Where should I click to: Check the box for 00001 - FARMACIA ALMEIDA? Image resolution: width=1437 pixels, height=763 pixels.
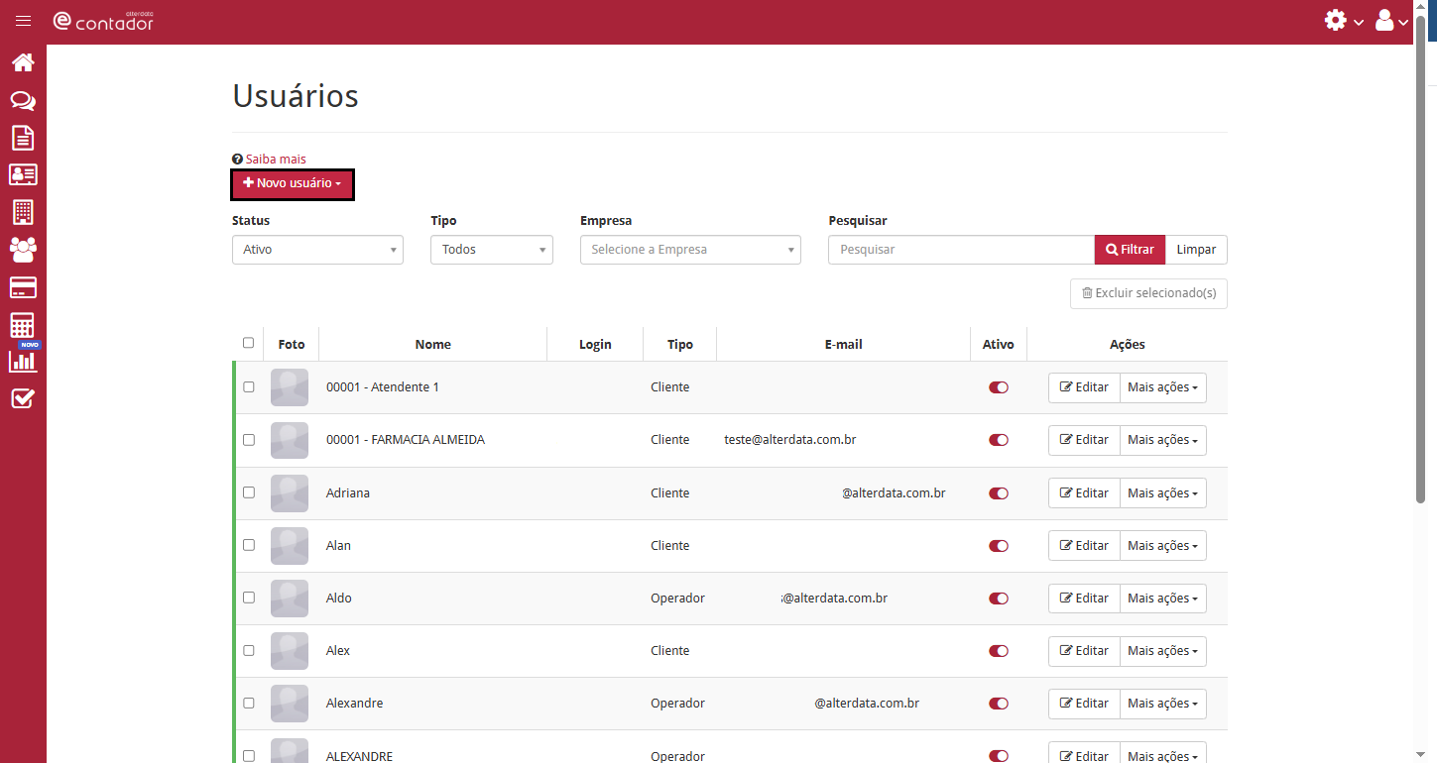(x=249, y=440)
